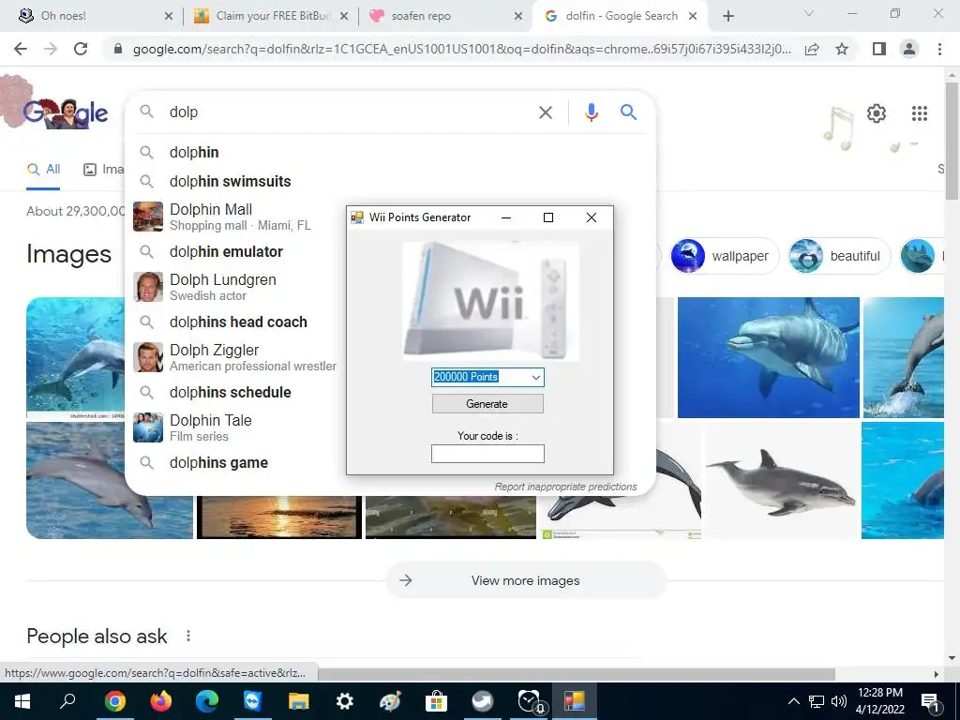This screenshot has height=720, width=960.
Task: Pick the 'Dolphin Mall' suggestion
Action: coord(236,217)
